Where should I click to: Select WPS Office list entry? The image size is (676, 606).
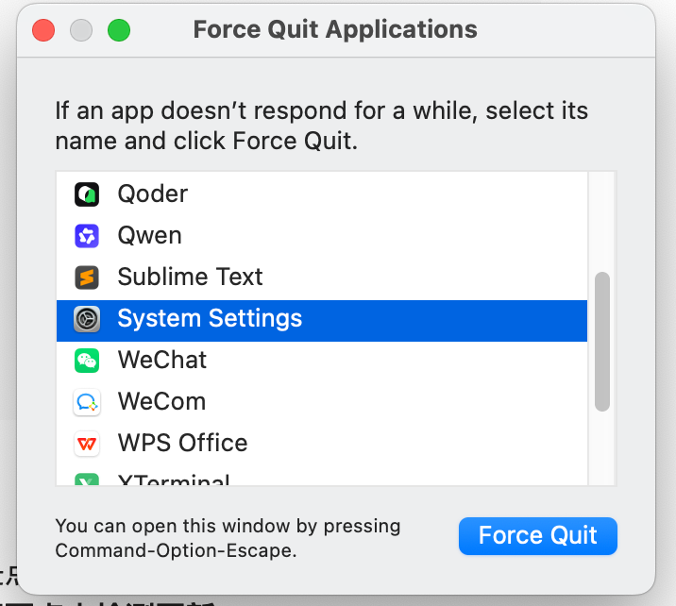click(182, 444)
